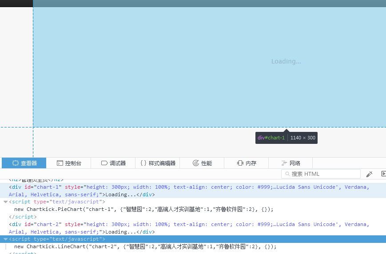
Task: Click the gauge icon on 性能 tab
Action: (196, 163)
